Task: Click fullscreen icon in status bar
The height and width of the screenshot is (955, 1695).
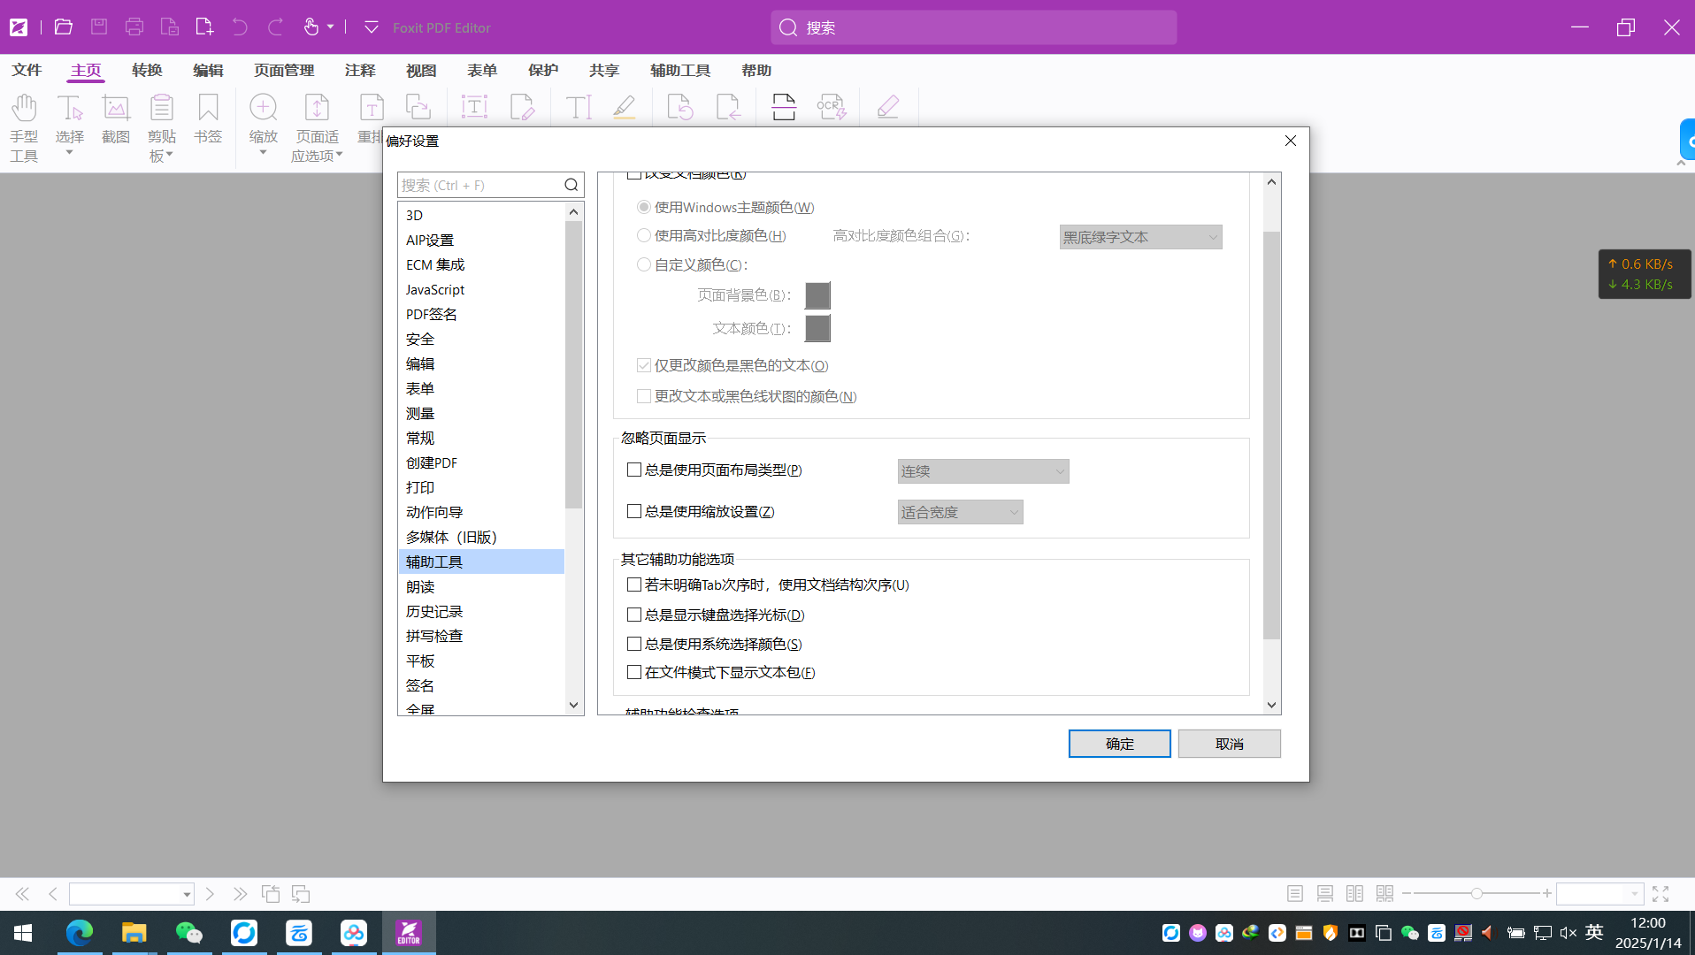Action: [1660, 894]
